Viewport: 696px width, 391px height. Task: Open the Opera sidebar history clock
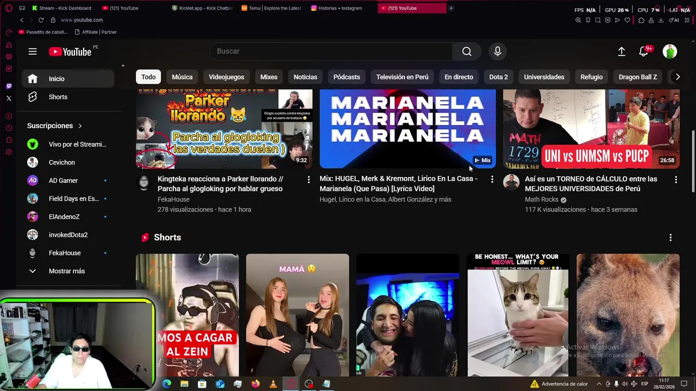[x=9, y=128]
